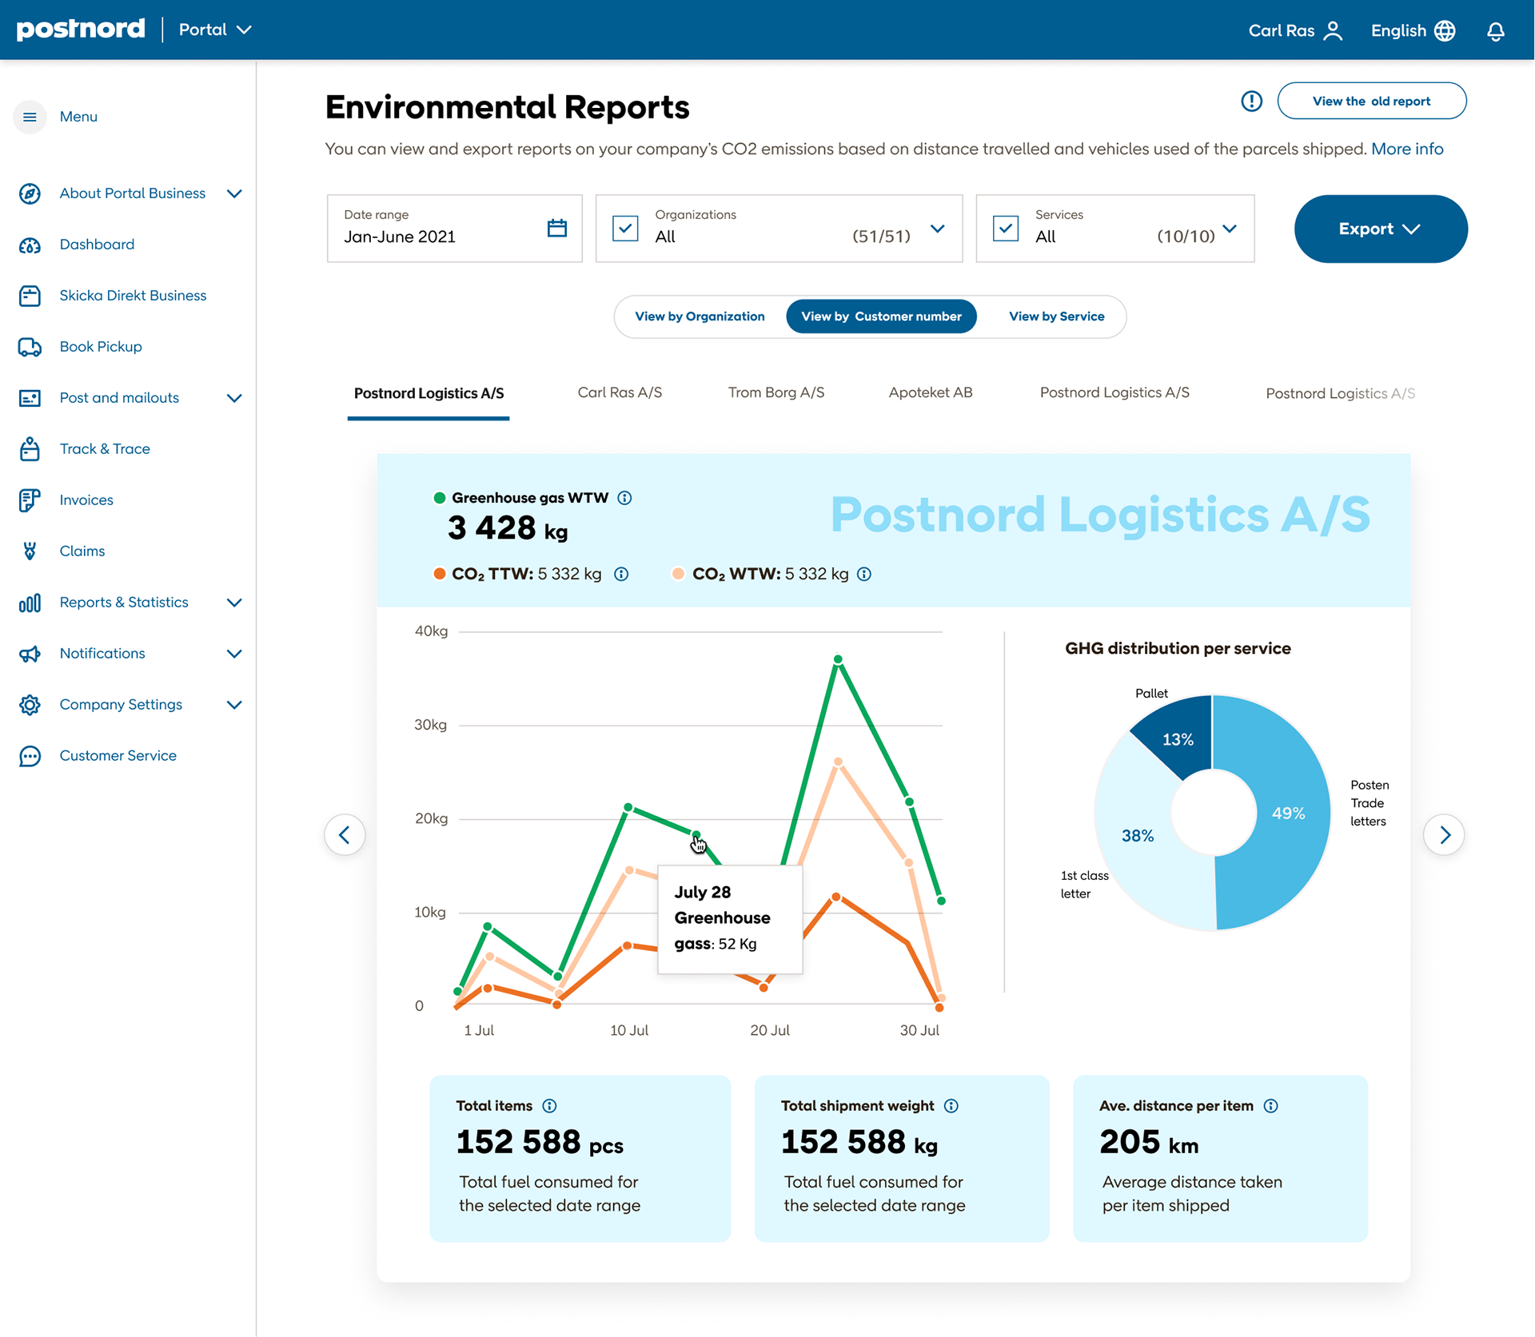Click the Post and mailouts icon
The width and height of the screenshot is (1535, 1337).
30,398
